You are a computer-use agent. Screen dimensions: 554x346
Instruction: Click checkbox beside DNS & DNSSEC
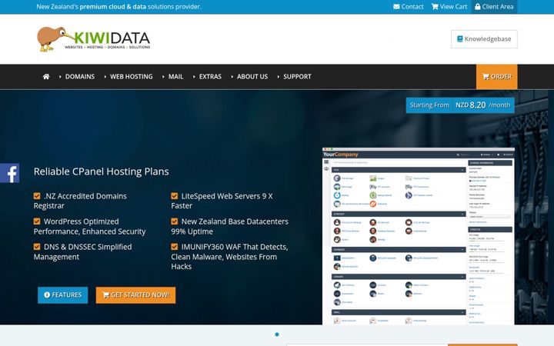37,247
